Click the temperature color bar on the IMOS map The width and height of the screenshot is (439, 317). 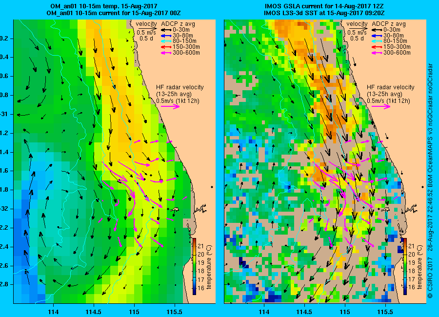pyautogui.click(x=405, y=266)
